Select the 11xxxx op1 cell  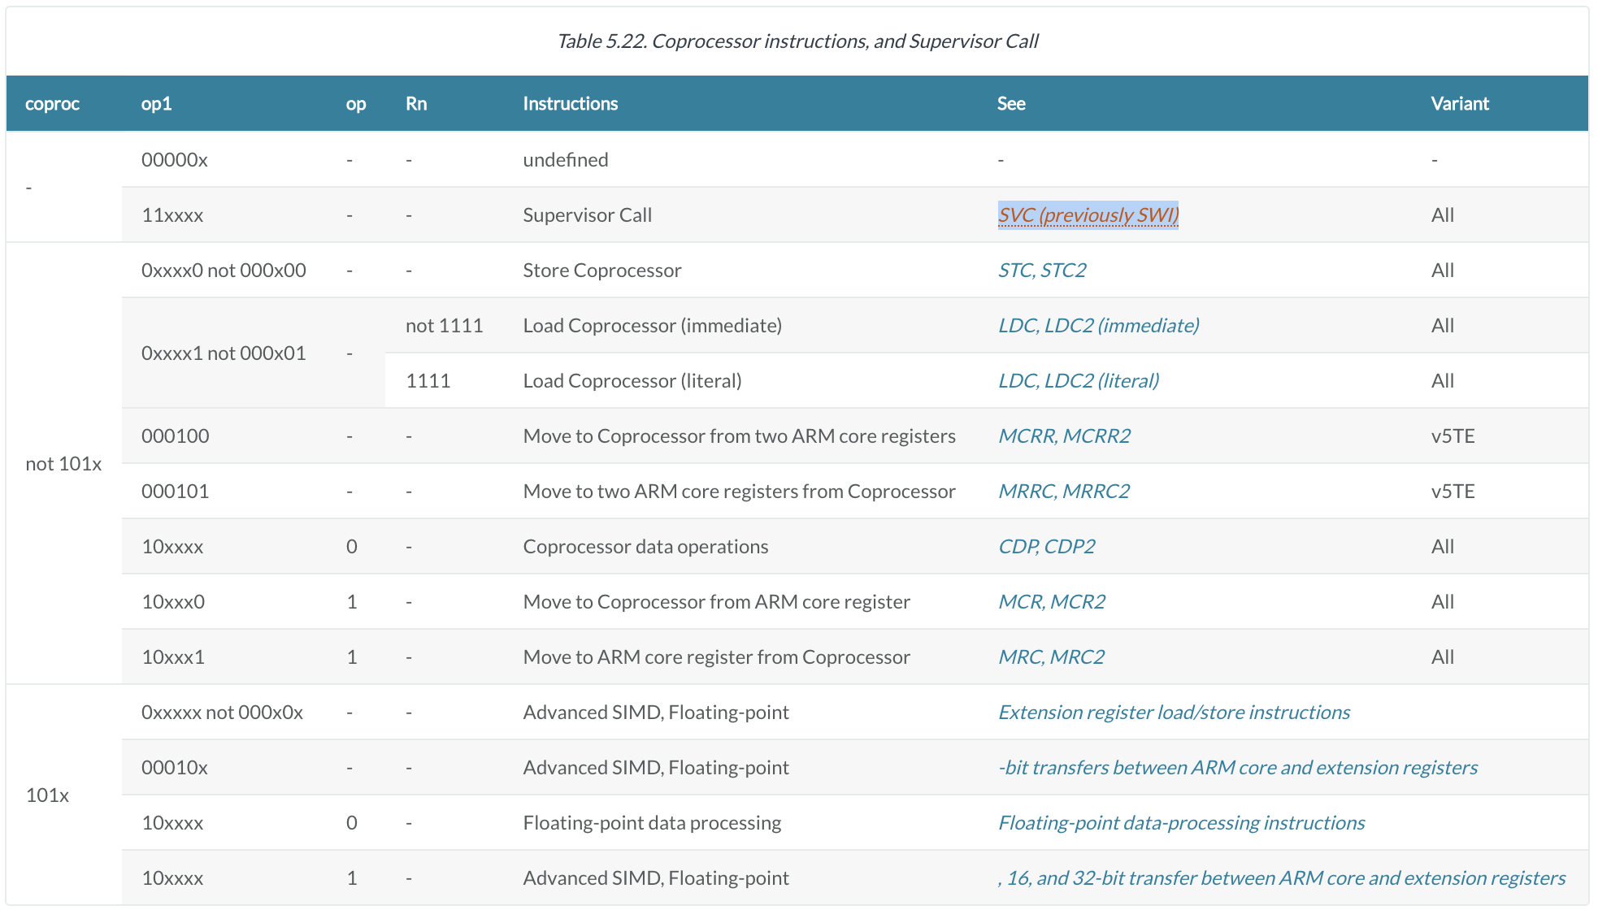pyautogui.click(x=172, y=215)
